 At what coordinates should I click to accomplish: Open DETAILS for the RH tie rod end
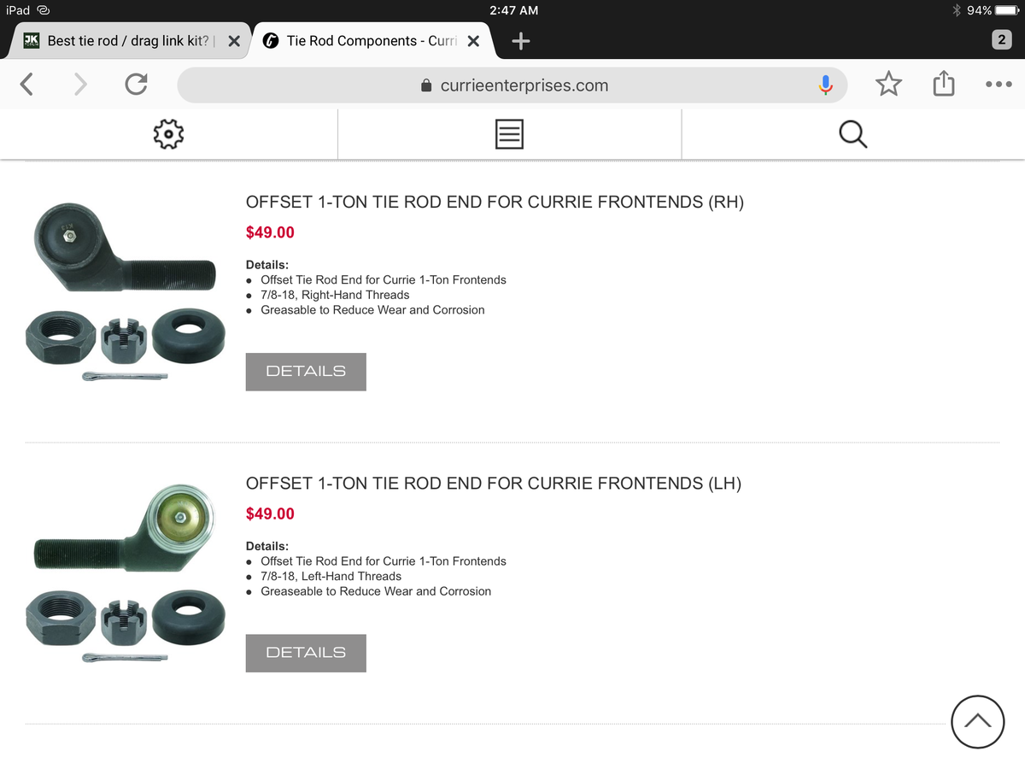(306, 372)
